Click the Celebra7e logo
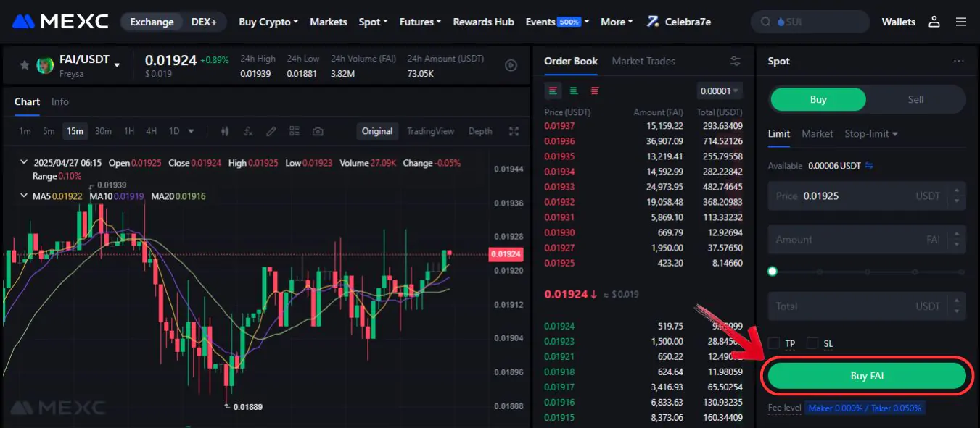The height and width of the screenshot is (428, 980). (x=679, y=22)
